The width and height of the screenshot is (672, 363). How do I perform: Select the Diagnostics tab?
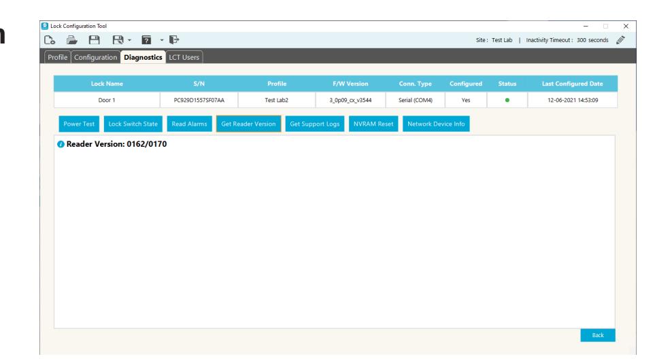(143, 57)
